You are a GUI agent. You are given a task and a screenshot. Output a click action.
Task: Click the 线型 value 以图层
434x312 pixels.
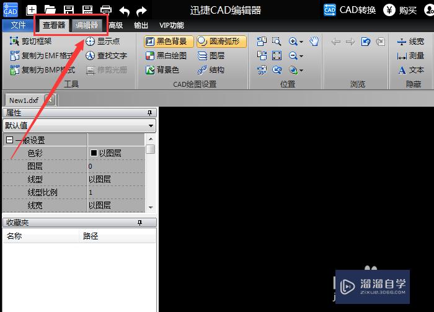click(x=117, y=179)
